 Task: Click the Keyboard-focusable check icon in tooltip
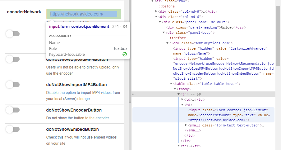click(x=125, y=54)
